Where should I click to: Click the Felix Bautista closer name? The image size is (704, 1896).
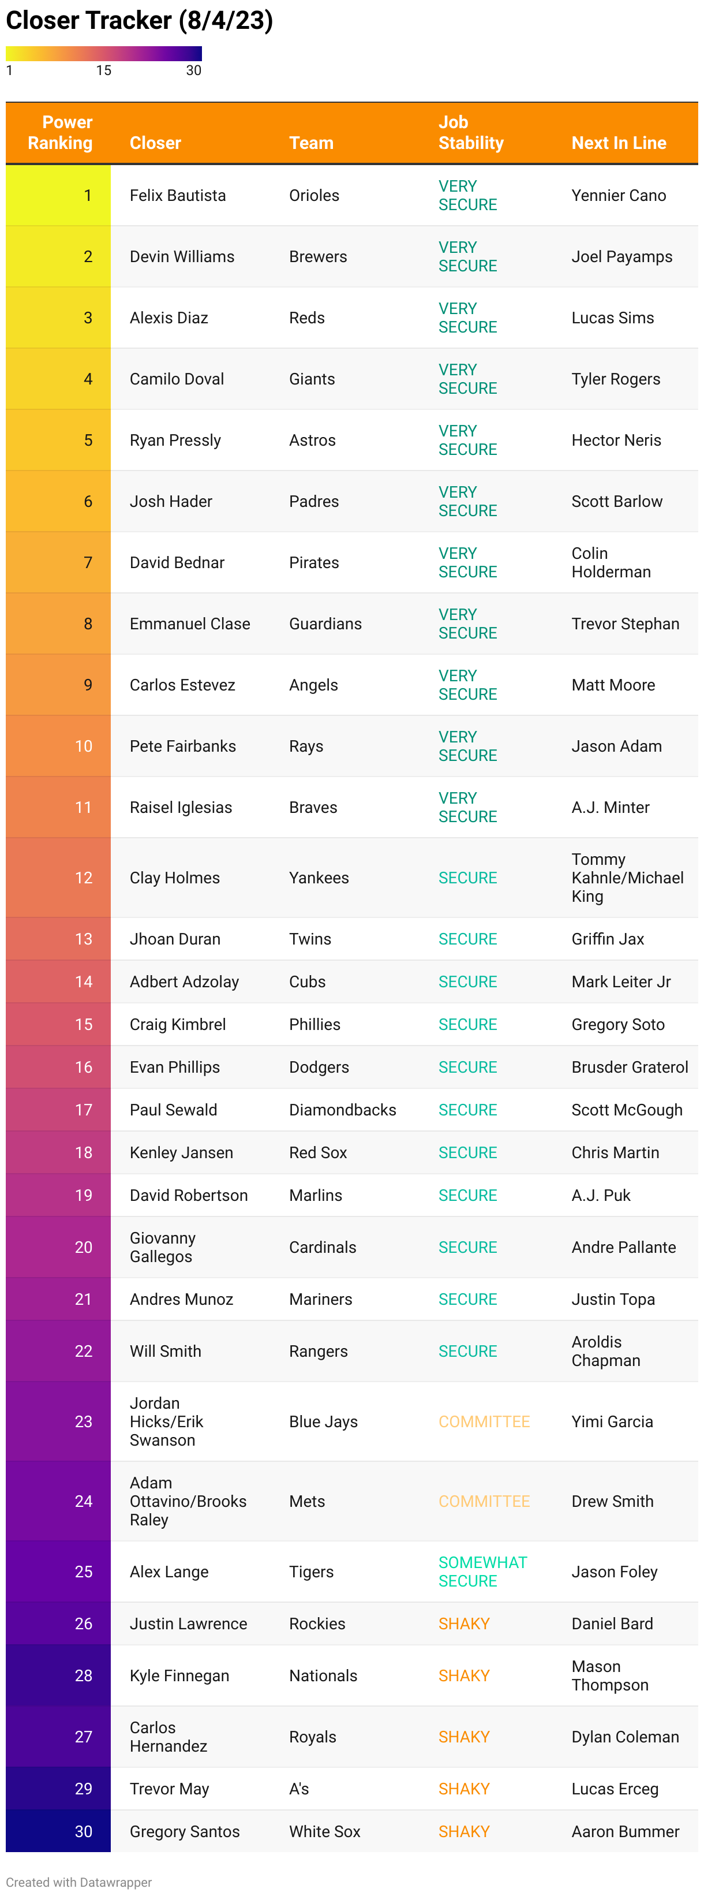pyautogui.click(x=177, y=195)
